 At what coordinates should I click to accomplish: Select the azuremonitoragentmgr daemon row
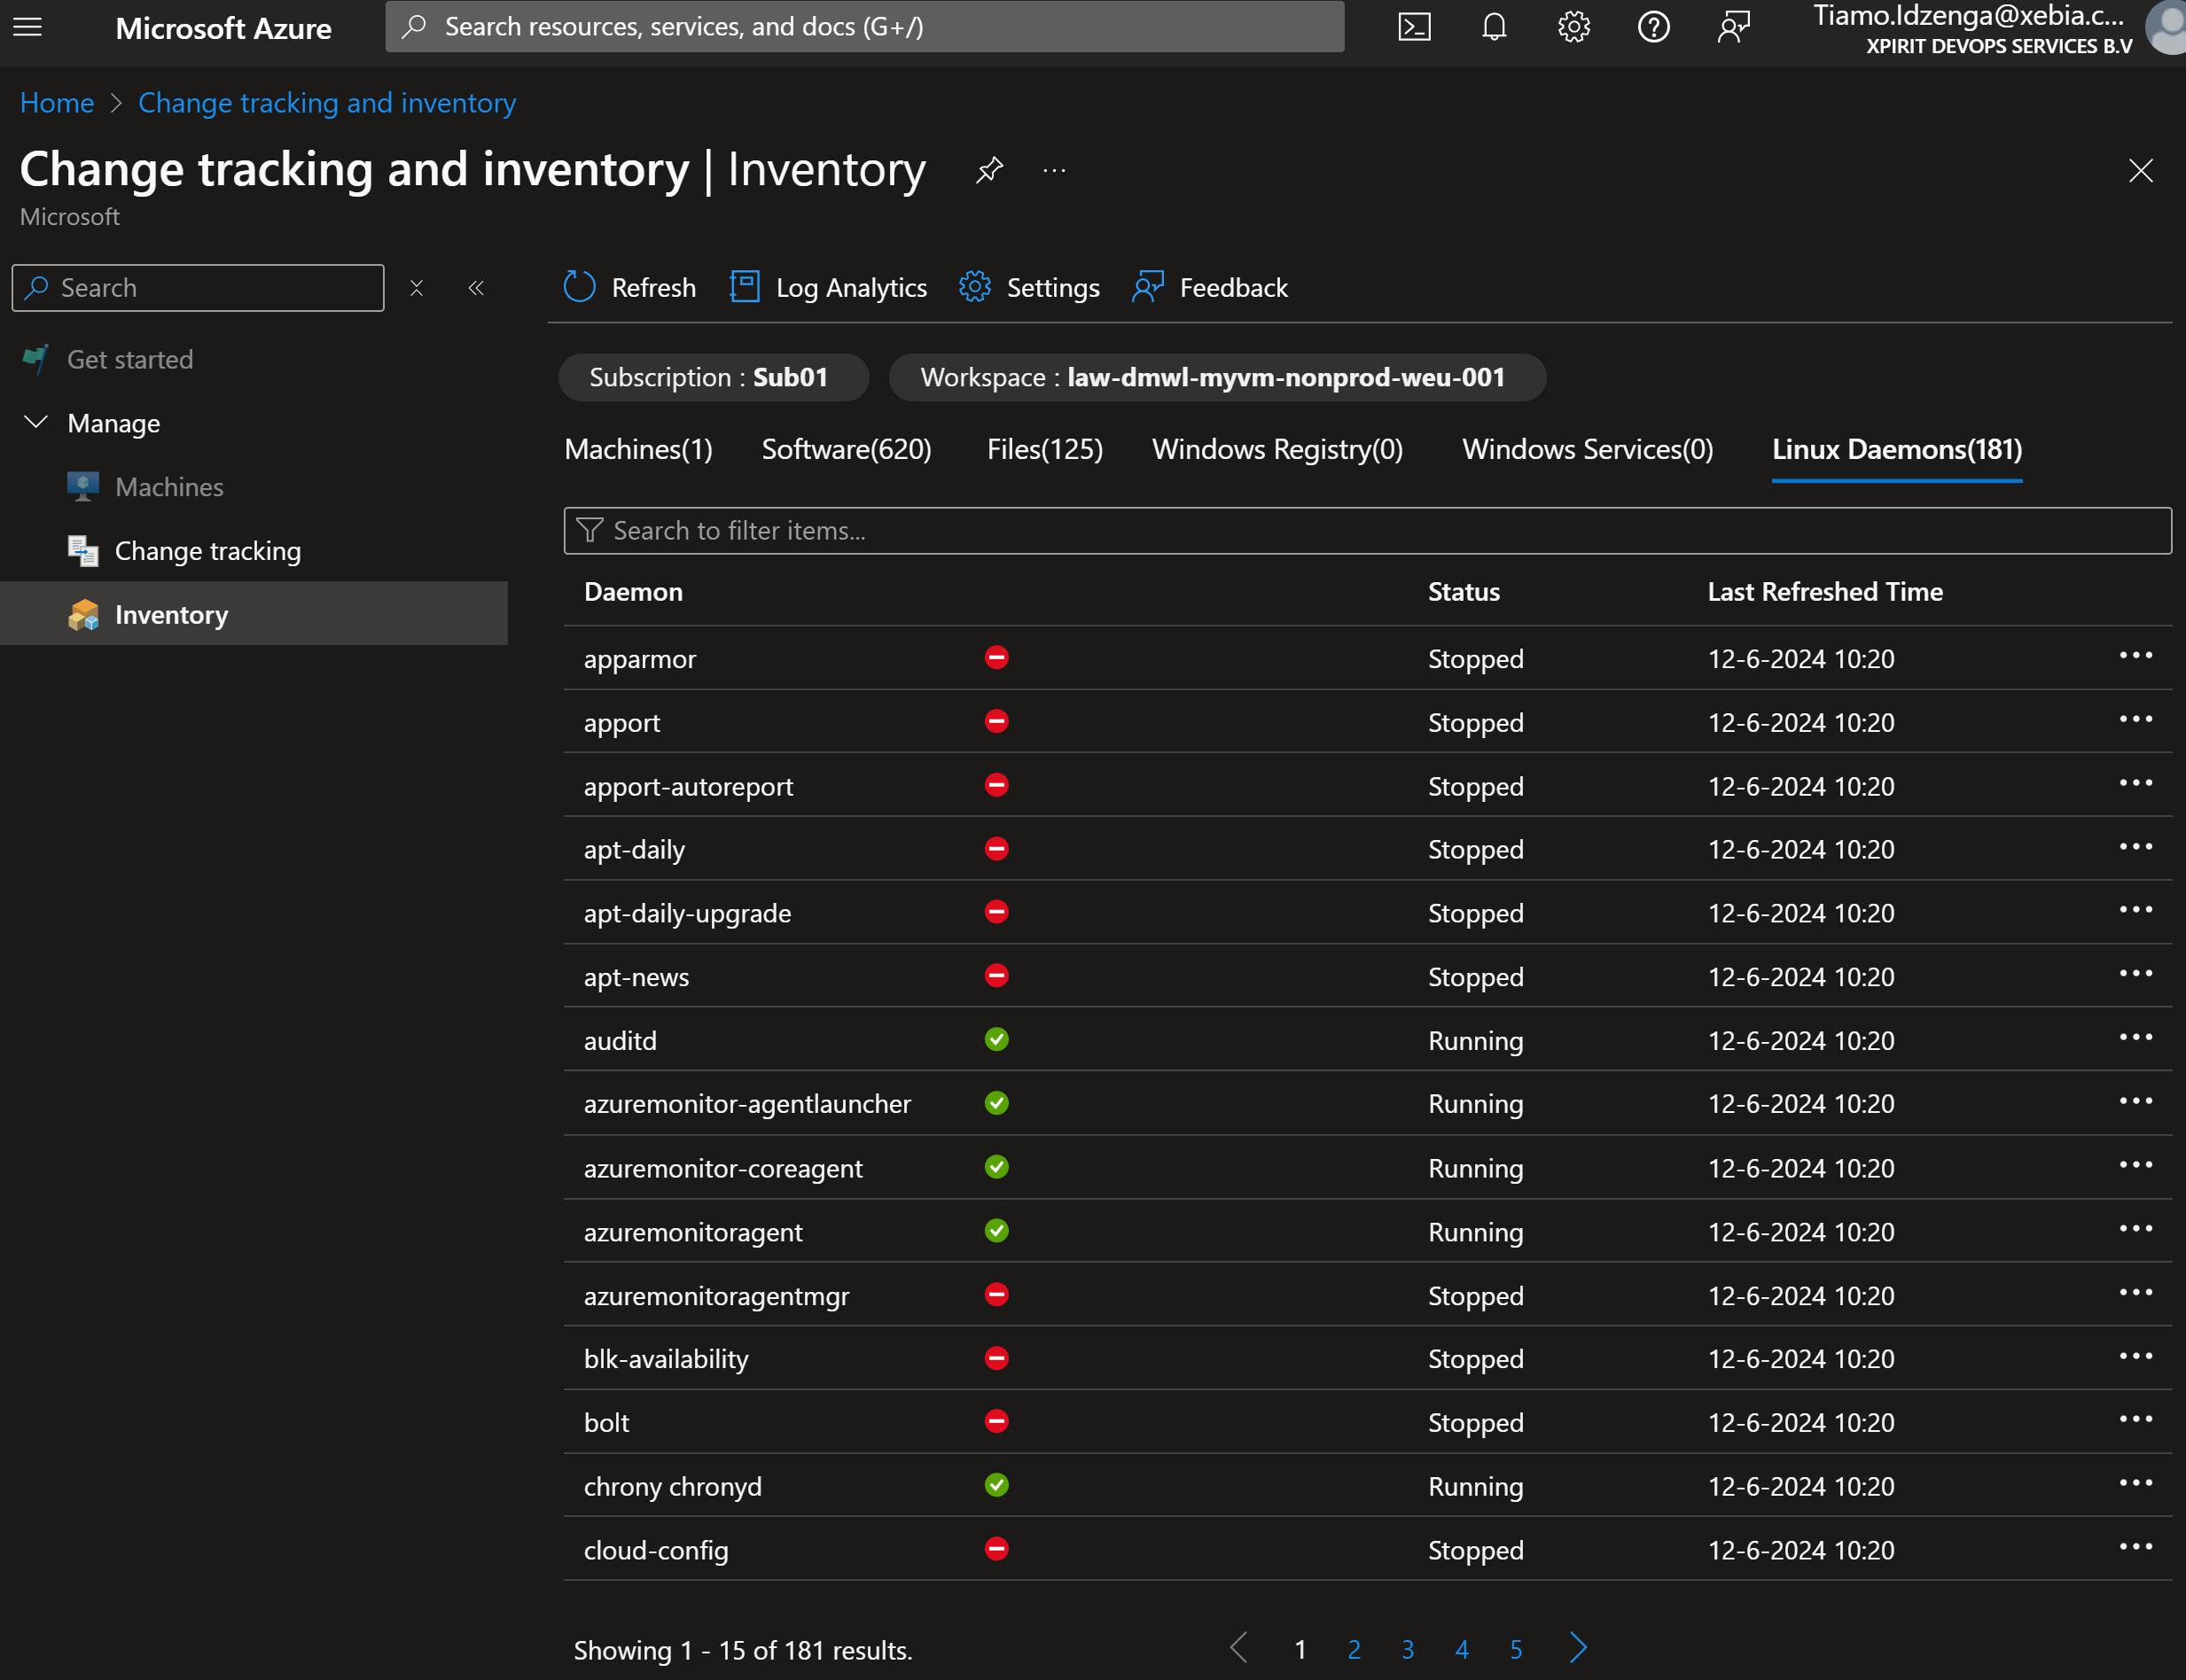1367,1295
